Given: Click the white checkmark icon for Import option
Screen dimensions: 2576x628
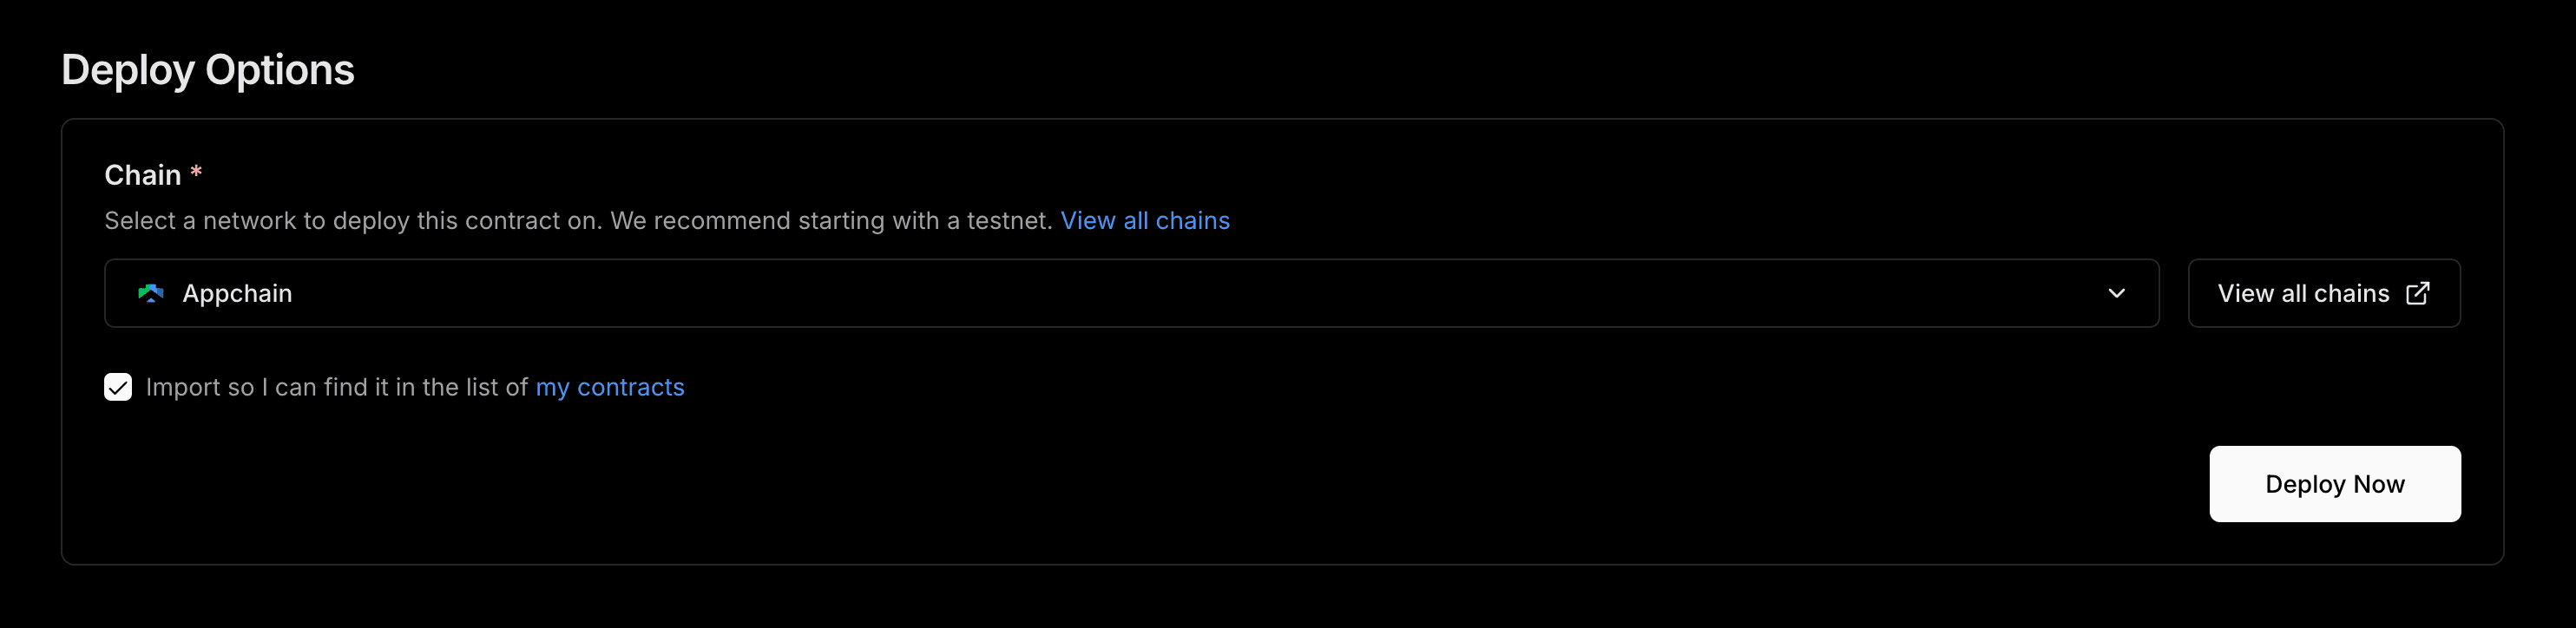Looking at the screenshot, I should (118, 387).
